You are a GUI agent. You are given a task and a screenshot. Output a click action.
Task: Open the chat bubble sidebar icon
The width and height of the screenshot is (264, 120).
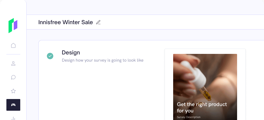(13, 77)
